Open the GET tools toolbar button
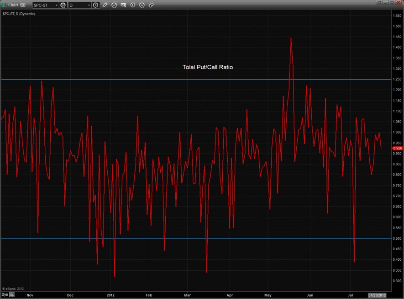 pos(123,5)
